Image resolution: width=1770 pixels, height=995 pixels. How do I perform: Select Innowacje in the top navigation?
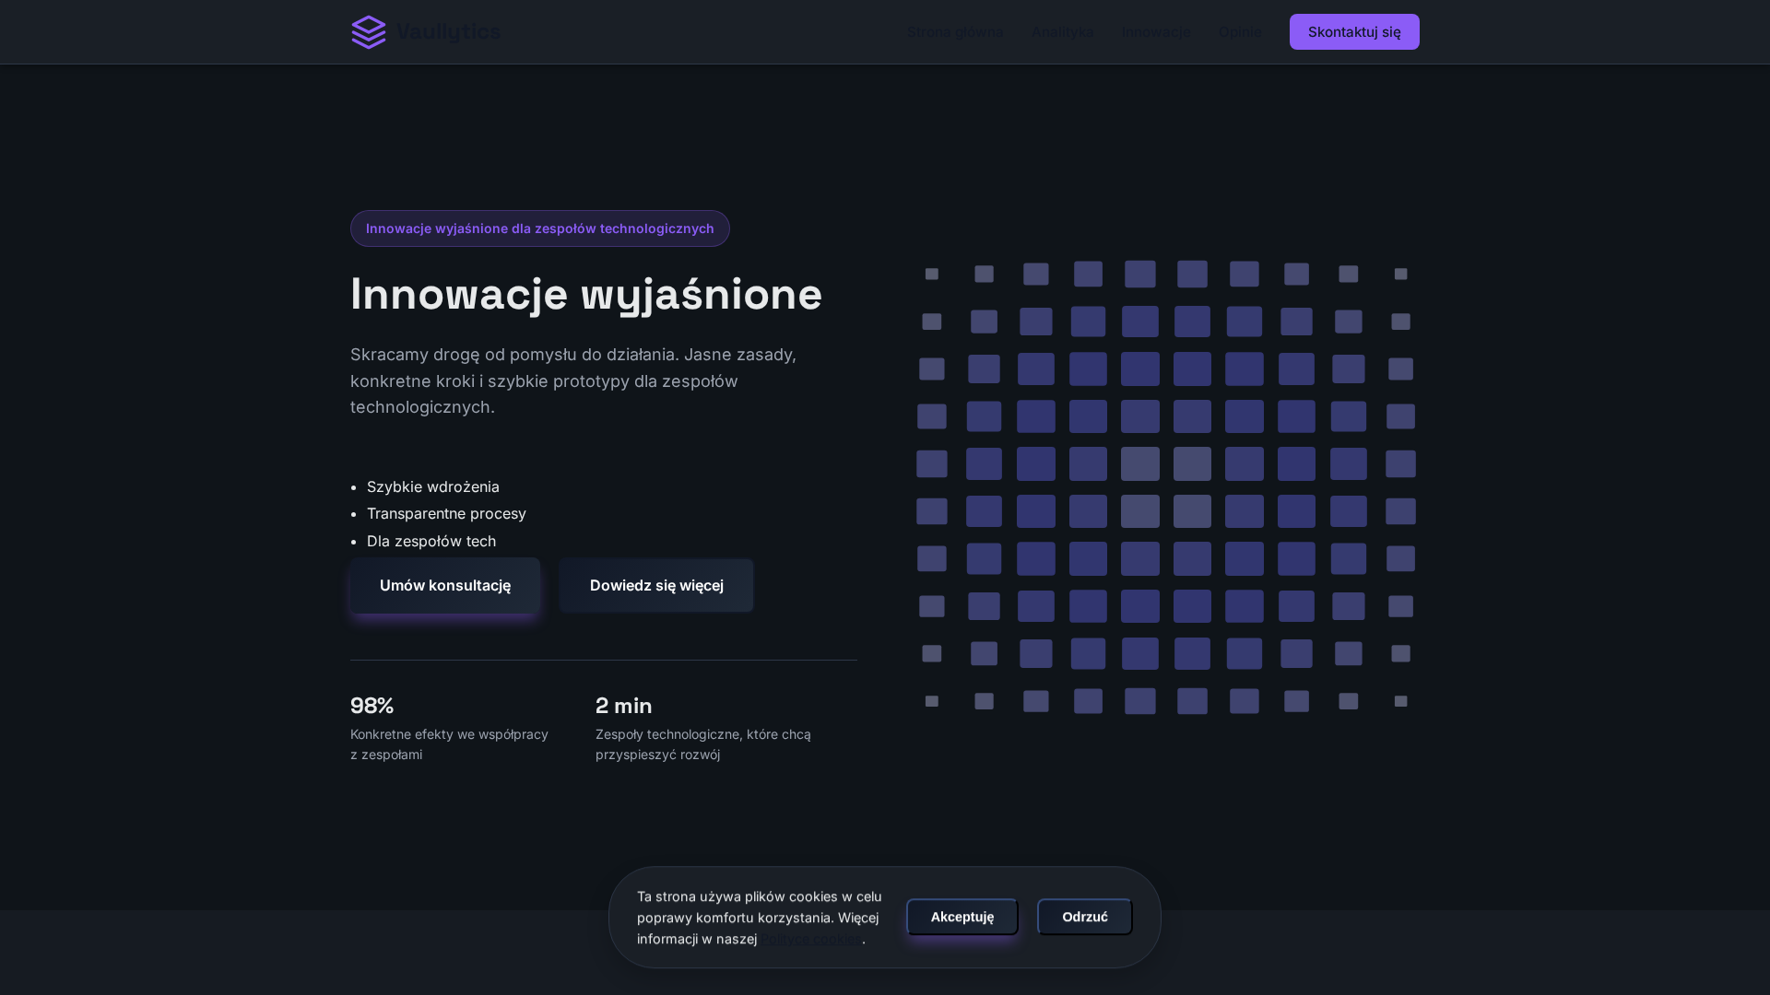click(1156, 32)
